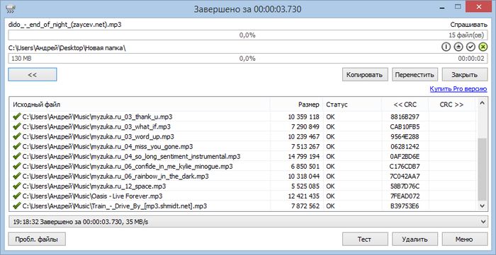Click green checkmark beside confide_in_me_kylie_minogue.mp3

tap(16, 166)
